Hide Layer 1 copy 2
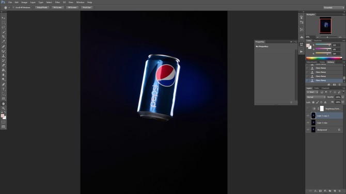 (x=308, y=116)
